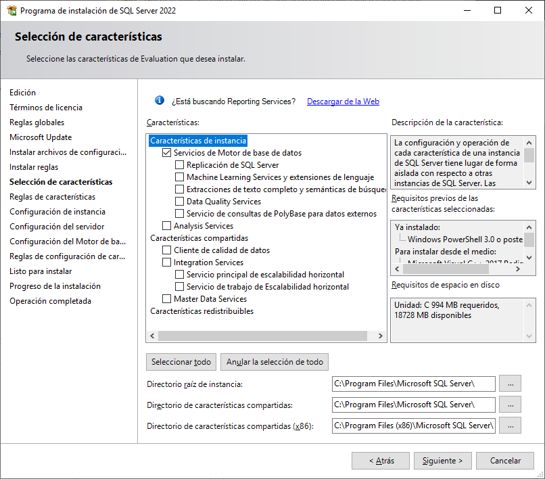Open the browse dialog for x86 shared features directory
Screen dimensions: 545x479
510,426
